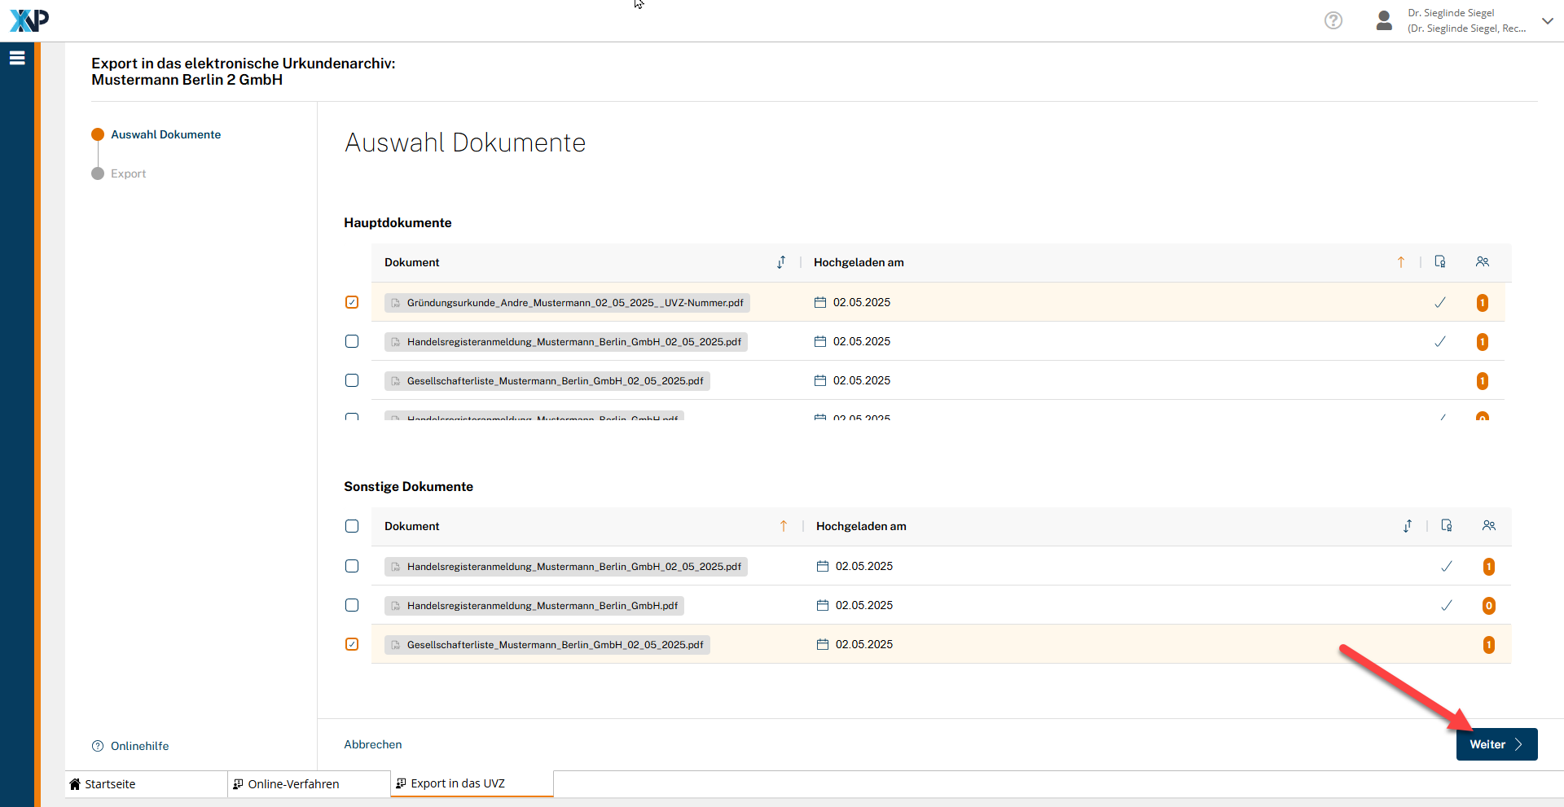Open the Onlinehilfe link

click(139, 746)
